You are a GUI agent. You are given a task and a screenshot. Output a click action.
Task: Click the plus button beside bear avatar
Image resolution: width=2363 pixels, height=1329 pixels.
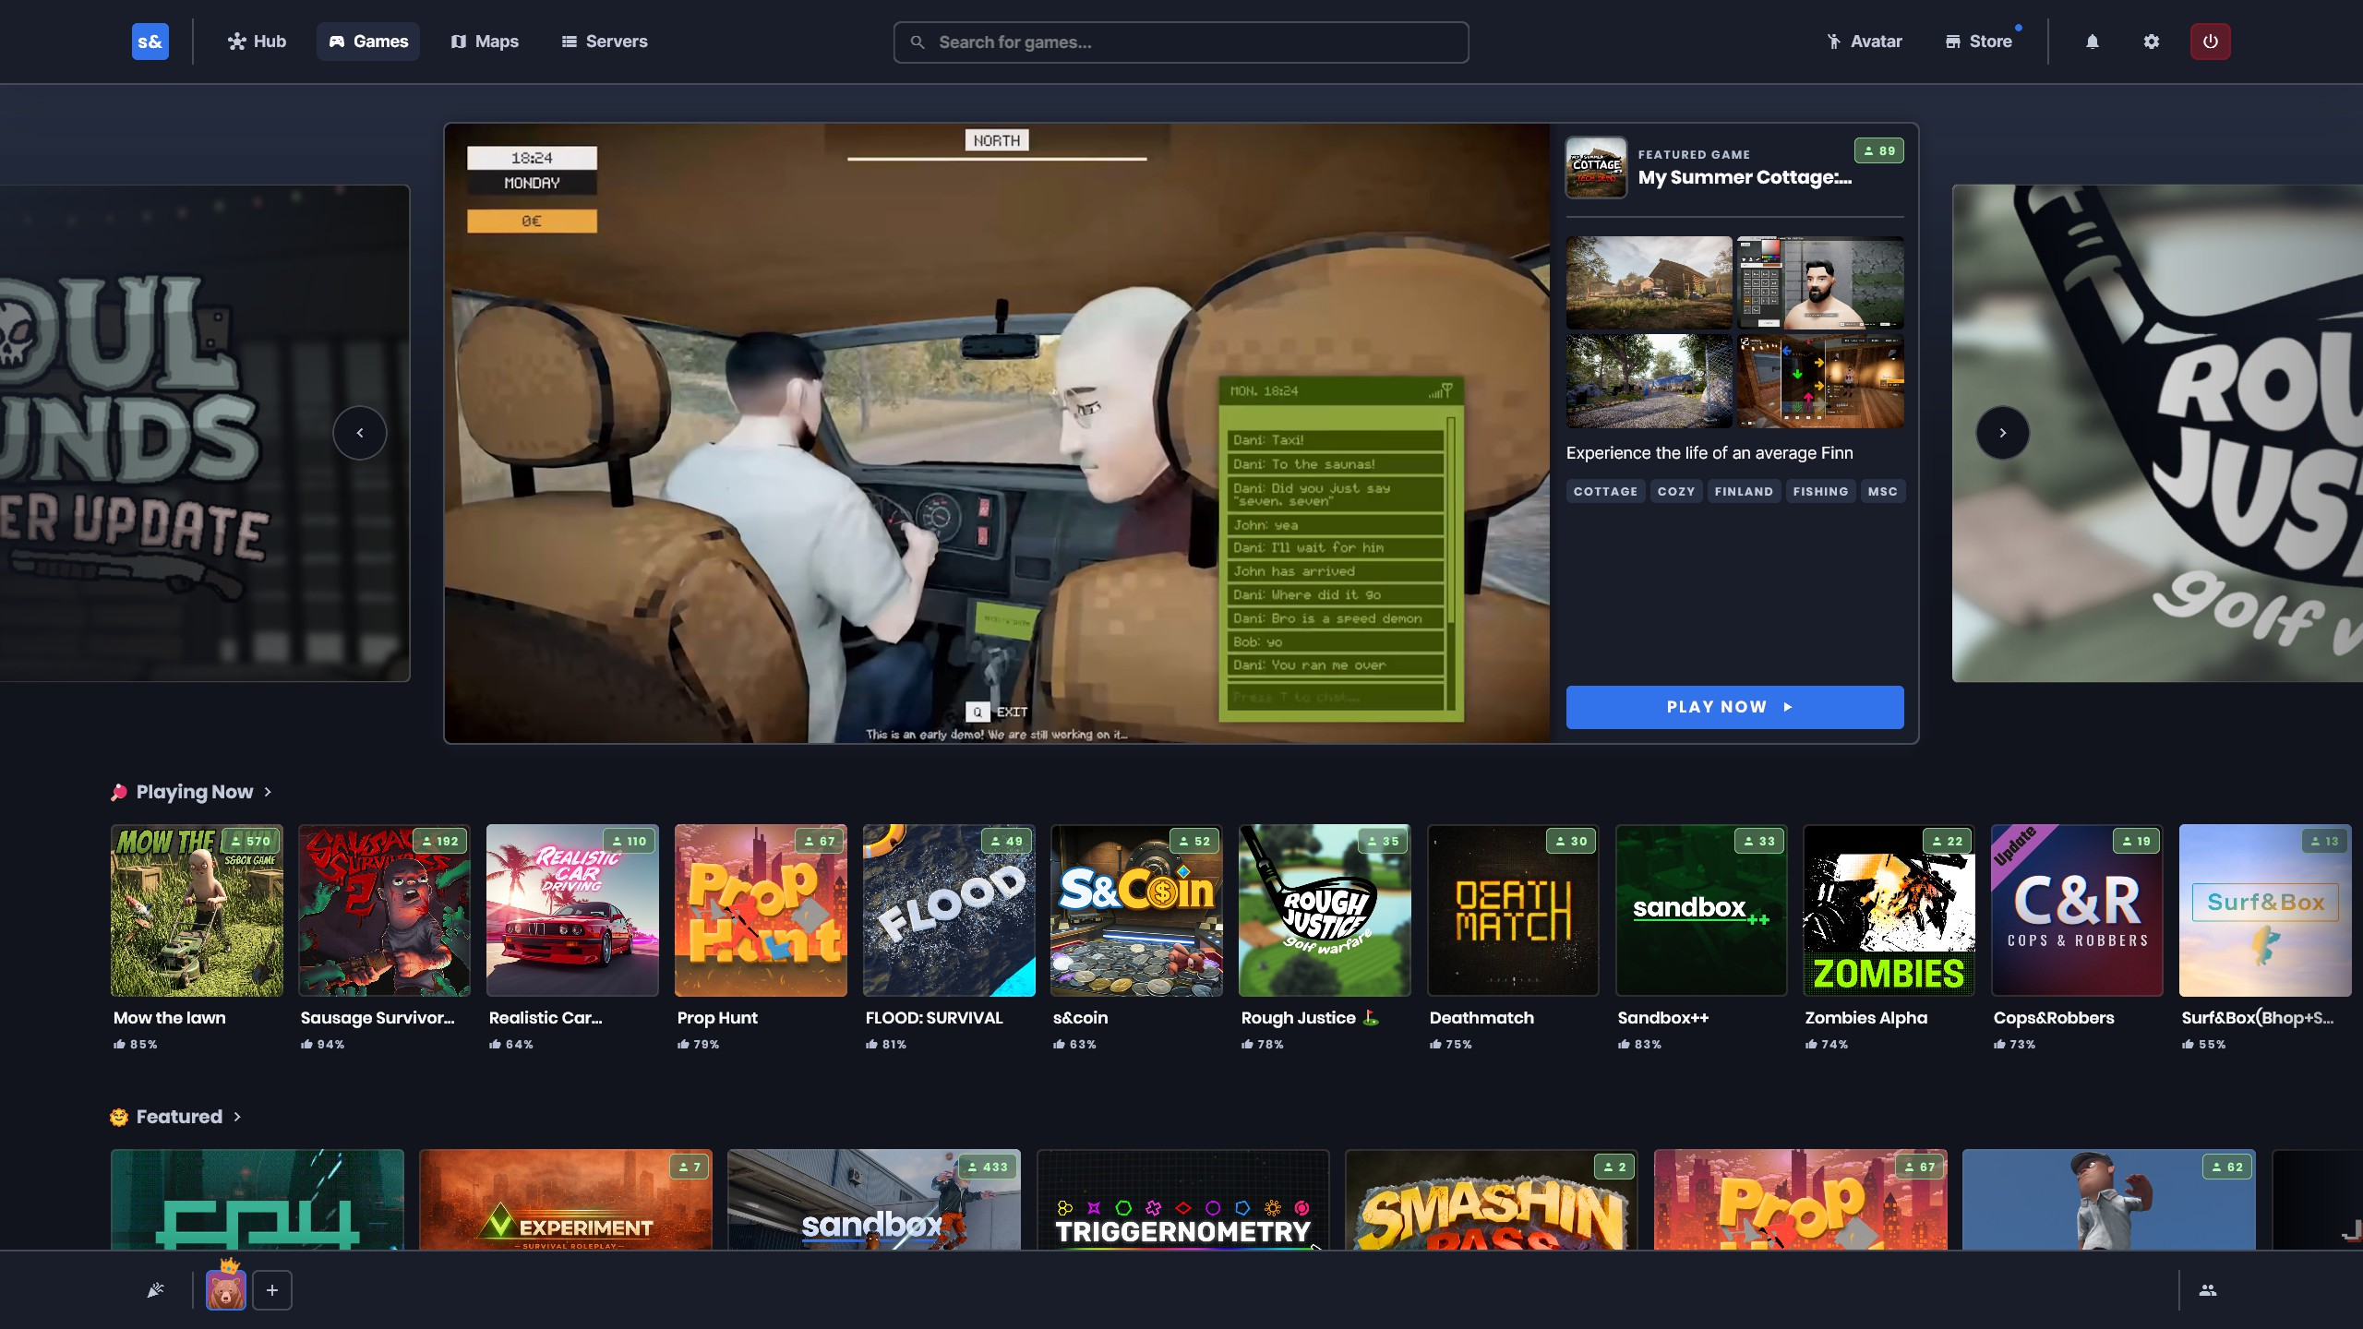272,1290
